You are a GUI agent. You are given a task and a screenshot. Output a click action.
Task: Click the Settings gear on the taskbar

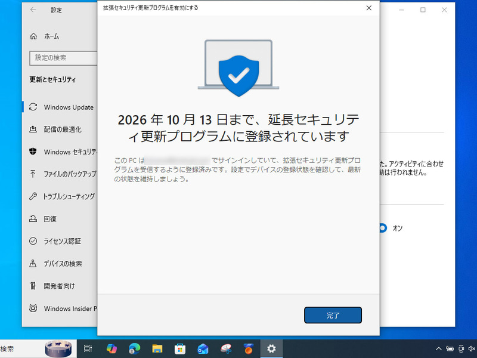point(271,348)
